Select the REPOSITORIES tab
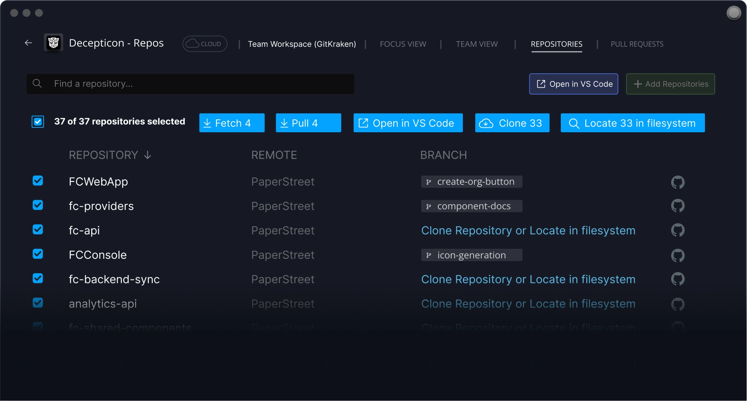The width and height of the screenshot is (747, 401). [556, 44]
